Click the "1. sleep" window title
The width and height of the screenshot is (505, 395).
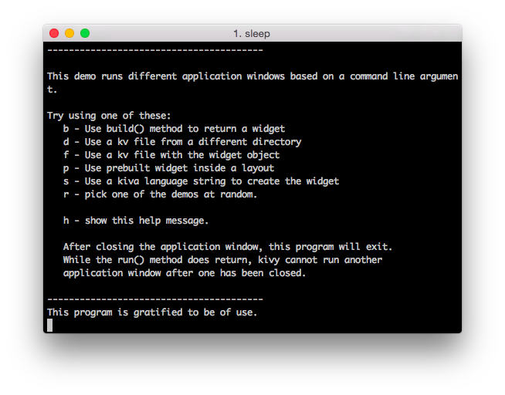252,34
